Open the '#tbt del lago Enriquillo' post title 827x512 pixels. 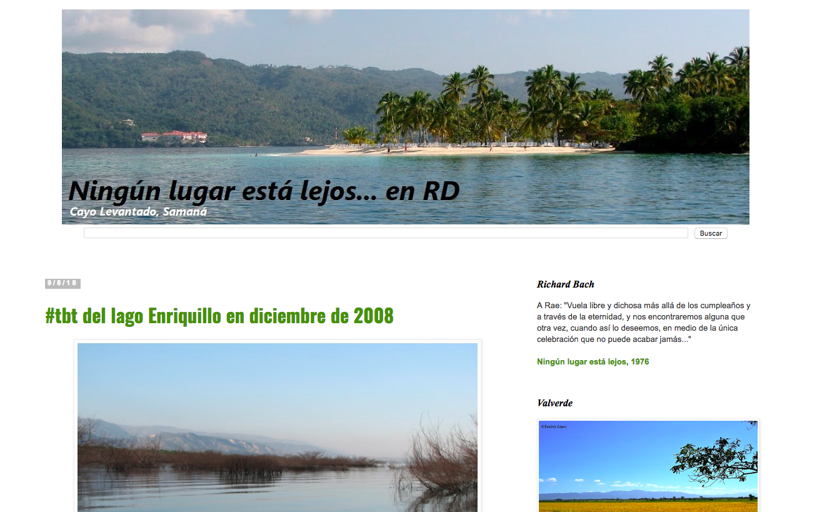[x=219, y=316]
